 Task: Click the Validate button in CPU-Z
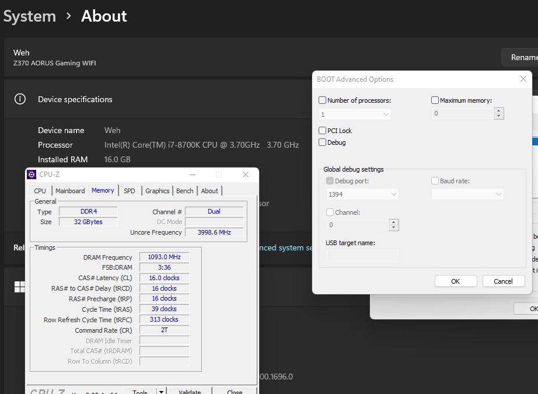[190, 392]
